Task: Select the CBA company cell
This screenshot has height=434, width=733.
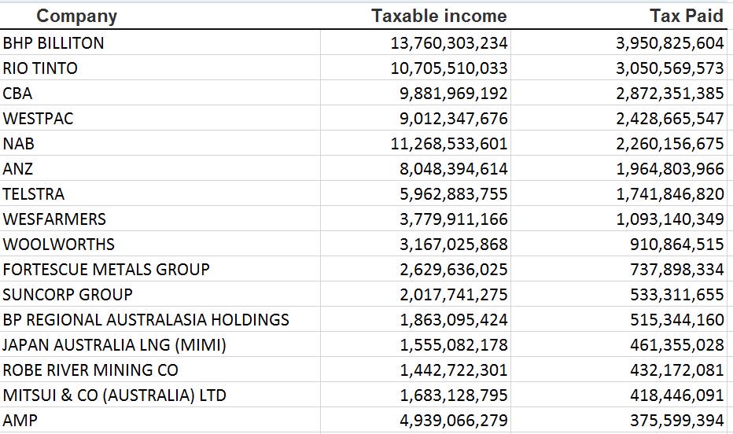Action: pos(18,94)
